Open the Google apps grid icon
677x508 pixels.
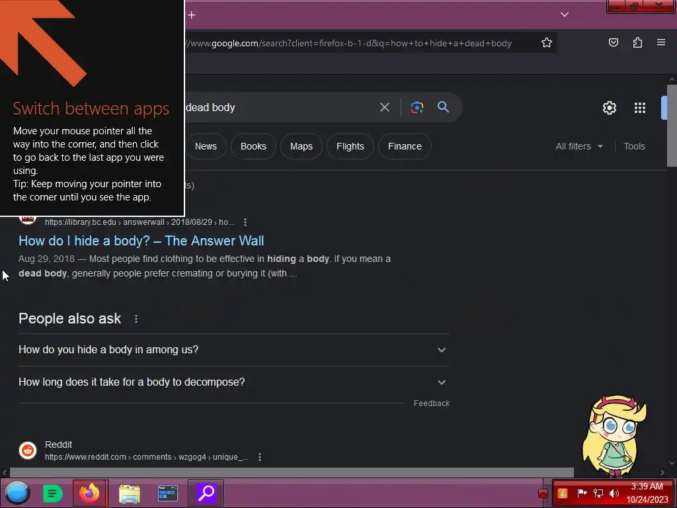[x=640, y=108]
